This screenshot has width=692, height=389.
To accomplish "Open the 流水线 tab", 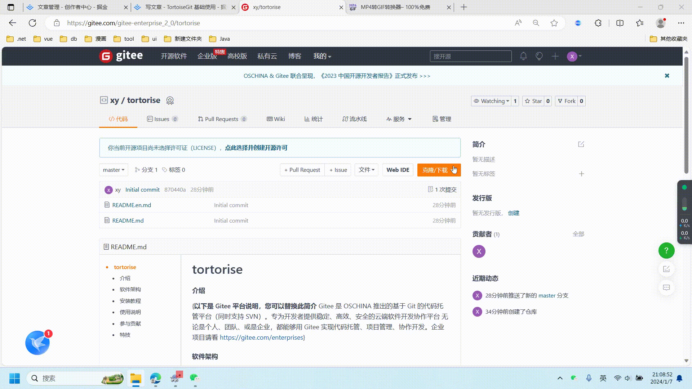I will tap(354, 119).
